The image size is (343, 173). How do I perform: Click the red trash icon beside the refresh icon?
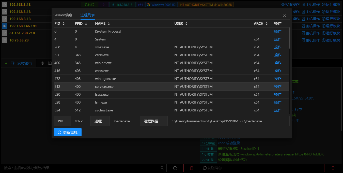tap(192, 168)
